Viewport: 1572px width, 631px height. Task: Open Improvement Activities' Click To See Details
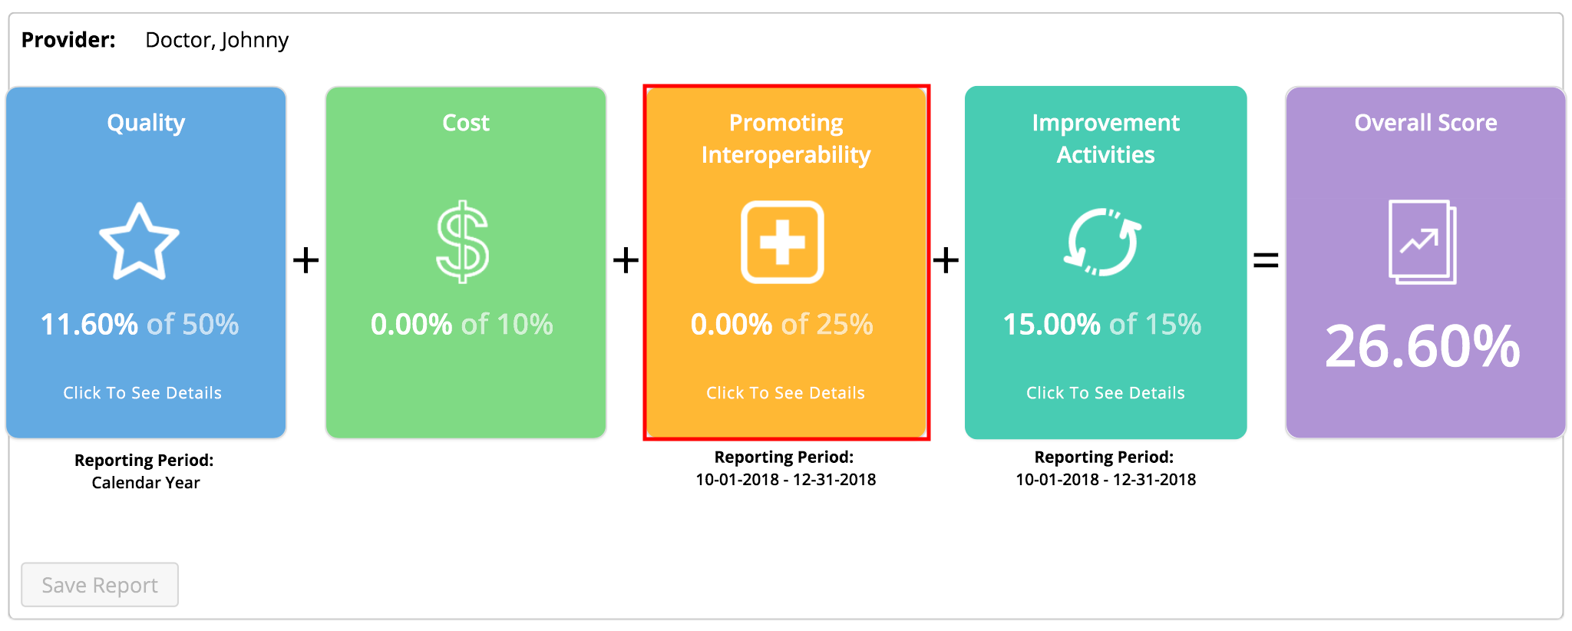[1105, 393]
